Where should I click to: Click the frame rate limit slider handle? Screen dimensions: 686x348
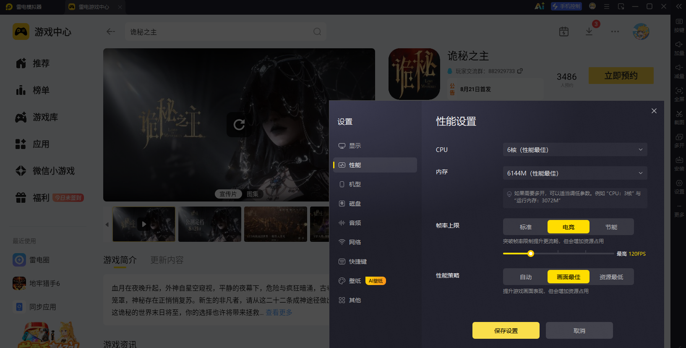531,254
